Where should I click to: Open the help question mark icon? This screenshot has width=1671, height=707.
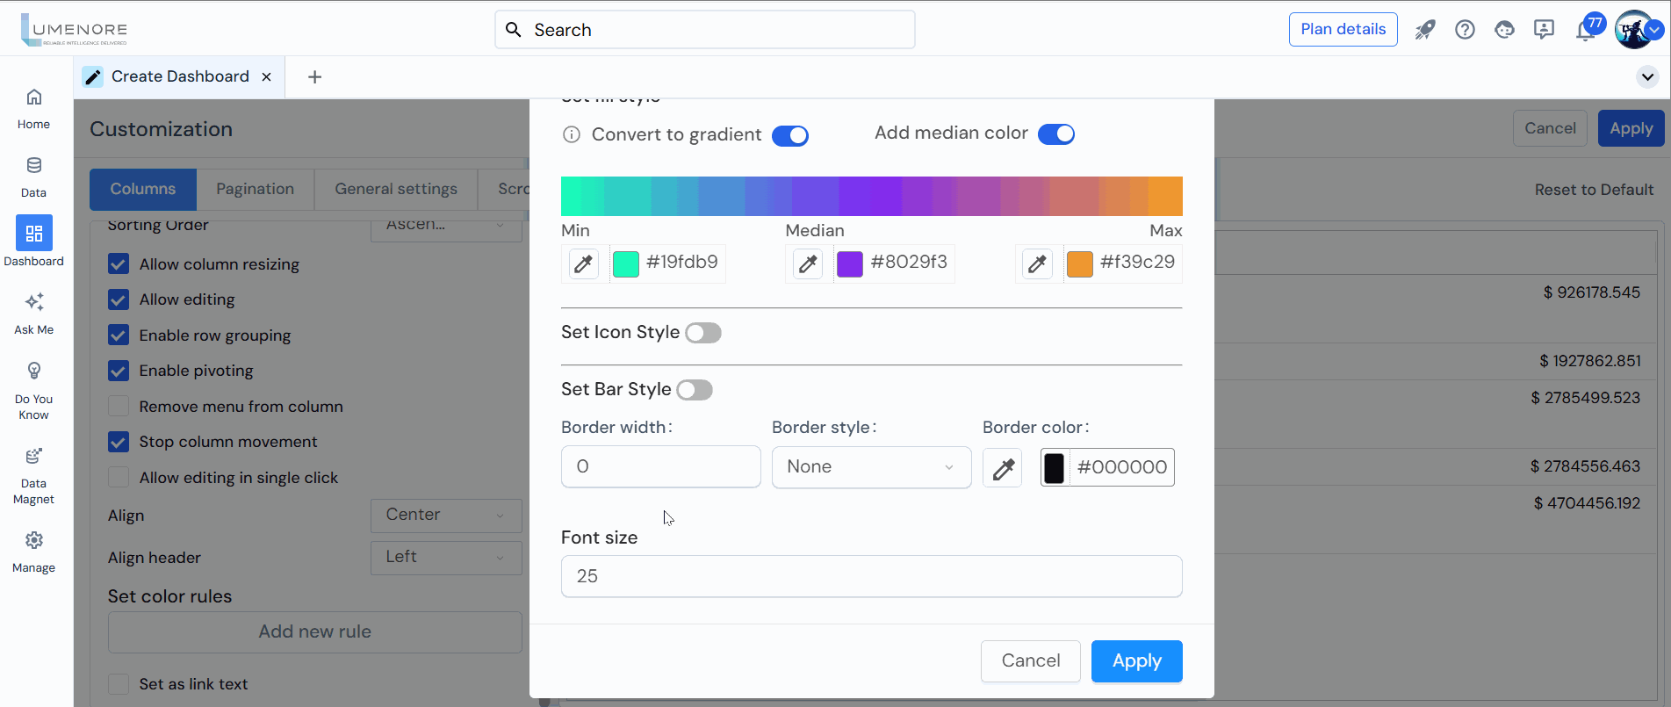[x=1465, y=30]
